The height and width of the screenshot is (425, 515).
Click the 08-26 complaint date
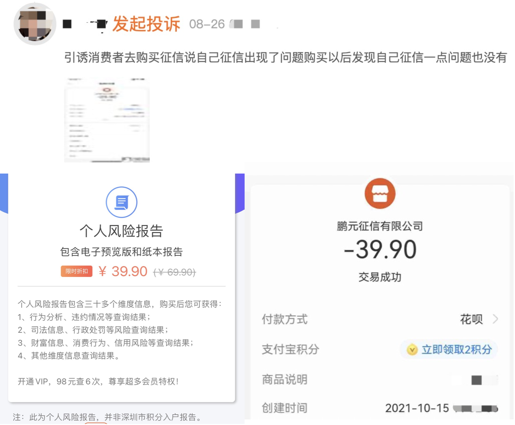[207, 24]
